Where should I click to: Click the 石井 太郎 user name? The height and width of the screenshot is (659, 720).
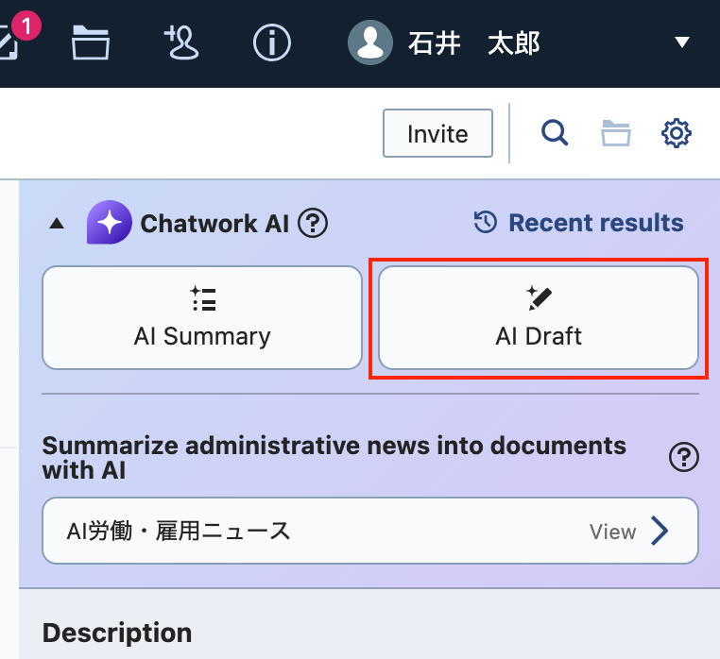(x=474, y=43)
